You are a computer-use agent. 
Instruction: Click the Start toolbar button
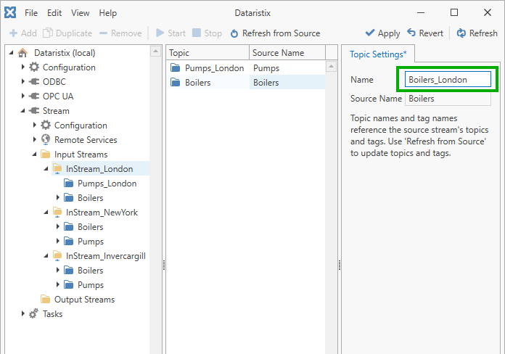coord(171,33)
